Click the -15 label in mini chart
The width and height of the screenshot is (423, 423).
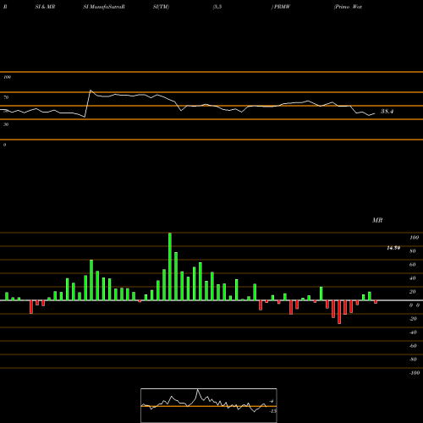click(272, 411)
